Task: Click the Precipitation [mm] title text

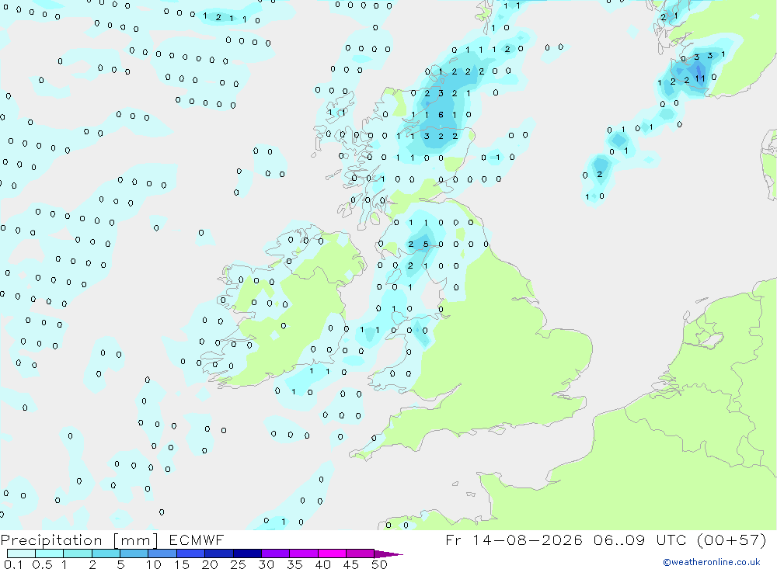Action: click(x=79, y=540)
